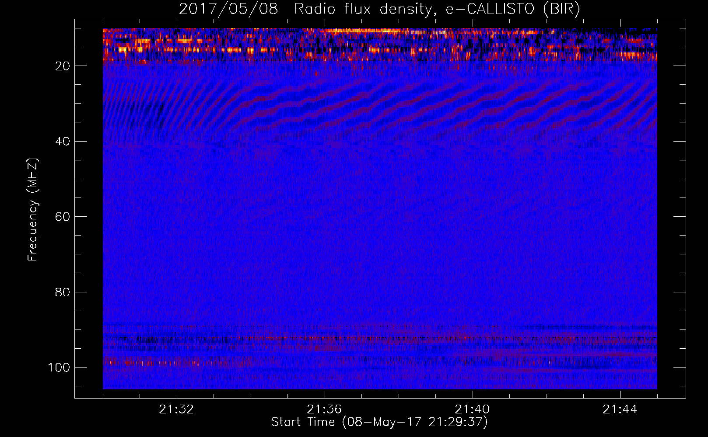The image size is (708, 437).
Task: Click the 21:36 time tick label
Action: 324,409
